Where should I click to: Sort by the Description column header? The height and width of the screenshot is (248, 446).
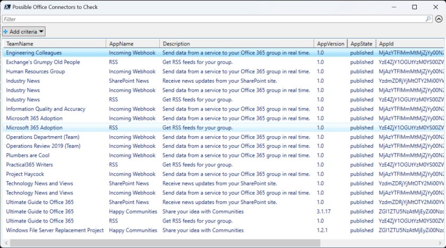[x=237, y=43]
